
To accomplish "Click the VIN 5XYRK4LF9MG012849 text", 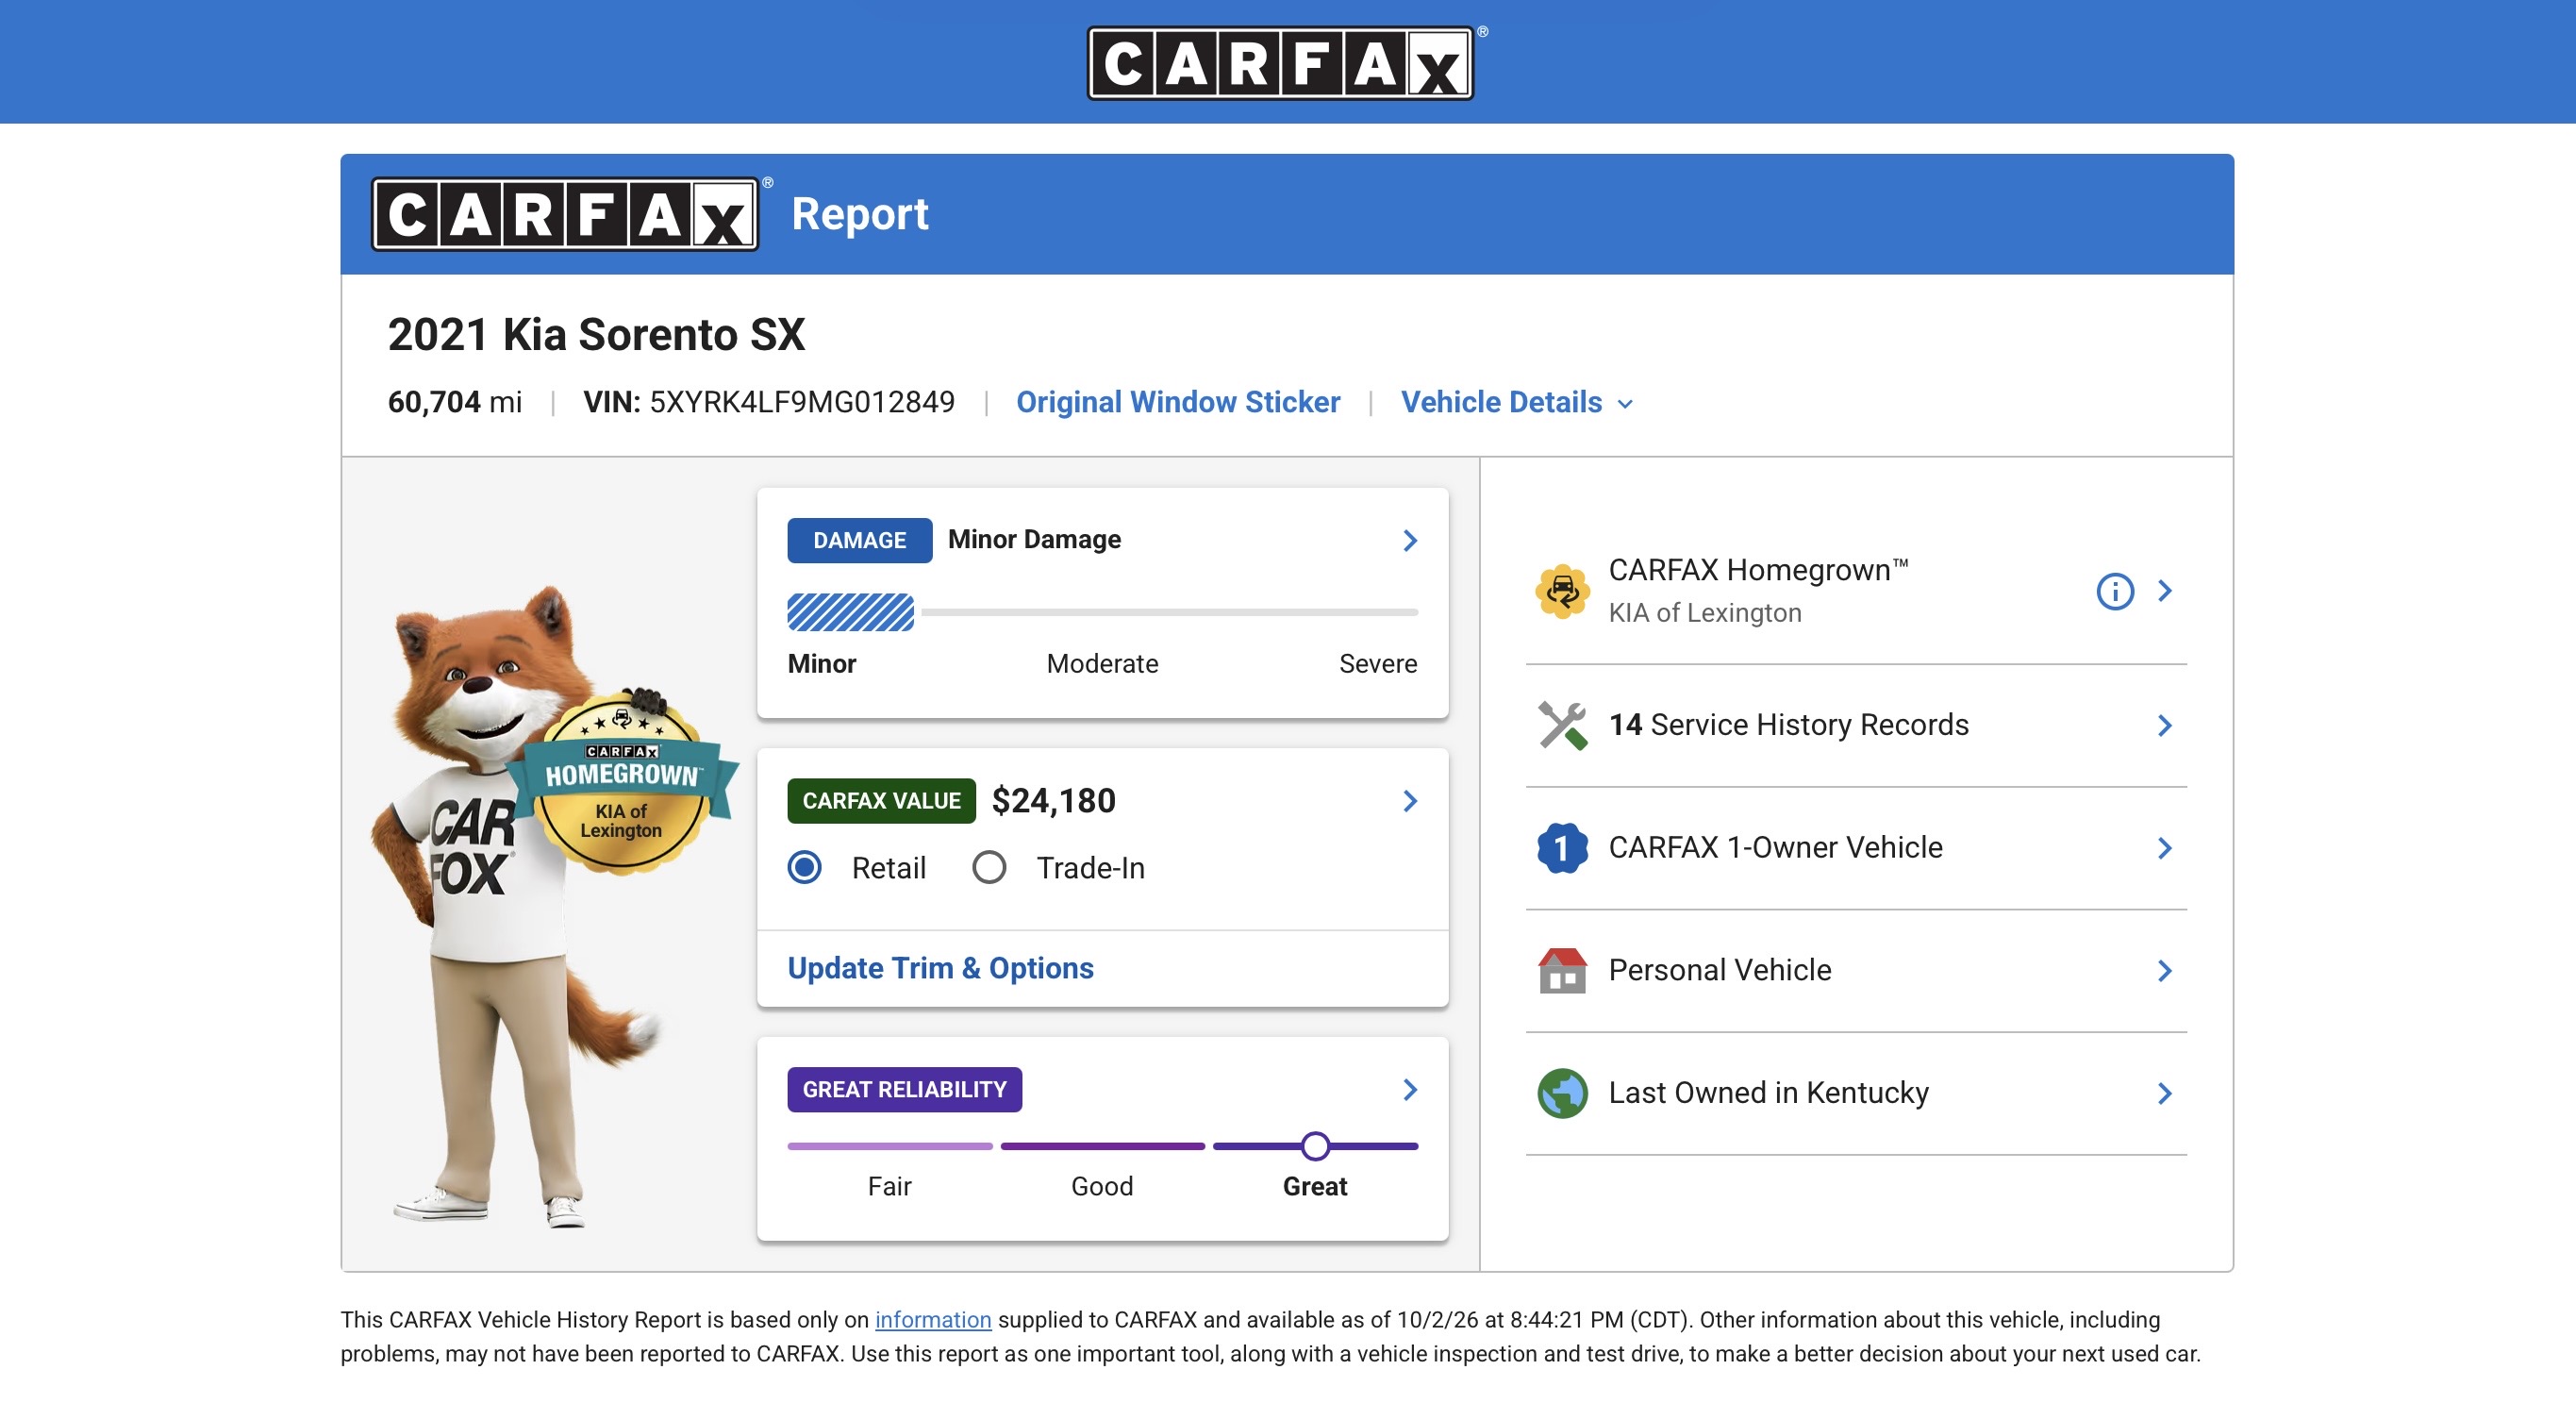I will [768, 402].
